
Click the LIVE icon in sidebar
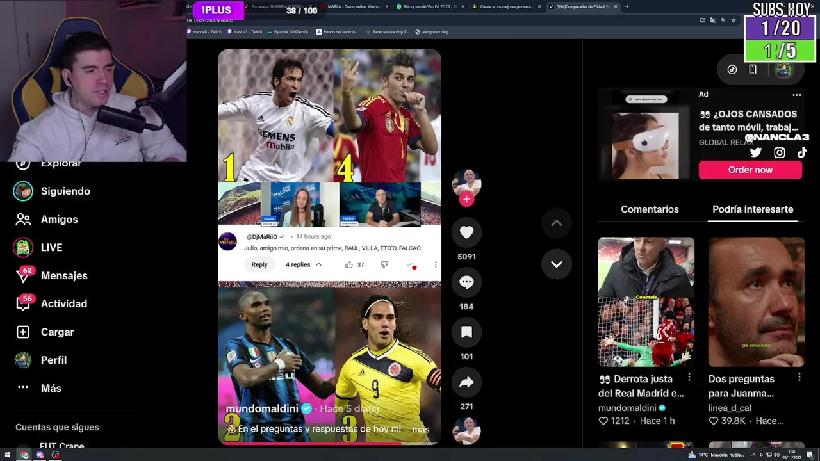click(23, 247)
